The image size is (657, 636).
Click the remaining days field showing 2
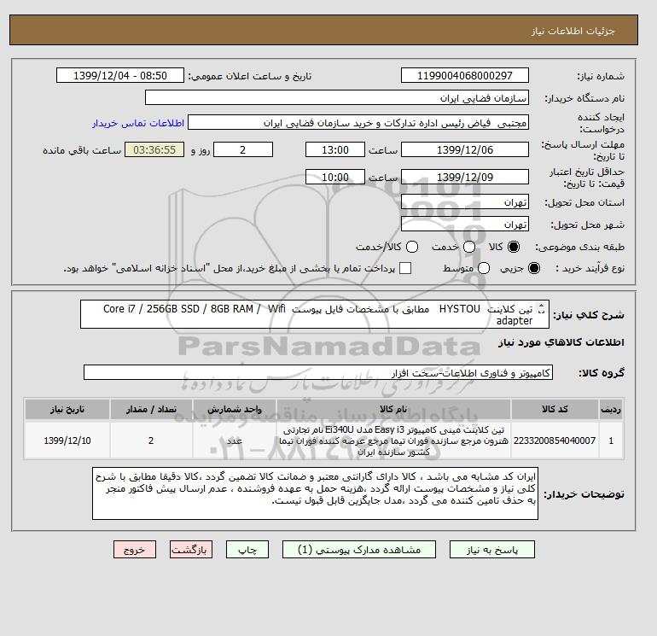[243, 149]
